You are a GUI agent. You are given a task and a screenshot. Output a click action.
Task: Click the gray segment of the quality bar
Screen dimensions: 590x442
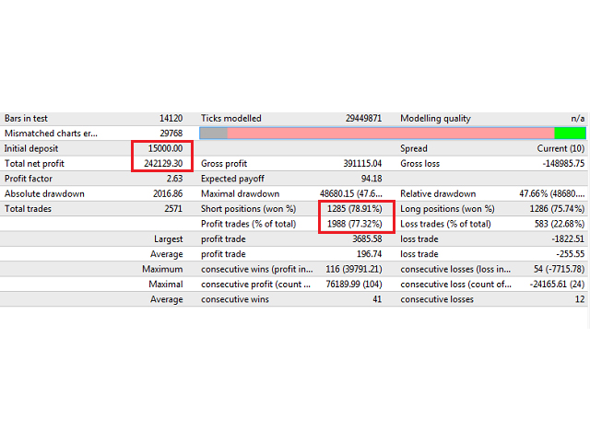click(x=213, y=134)
